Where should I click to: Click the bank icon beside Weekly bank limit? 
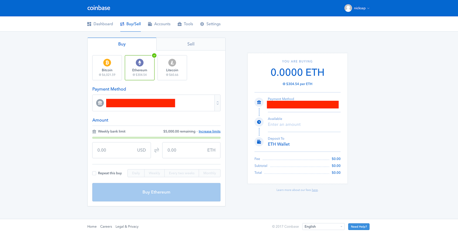pos(94,132)
